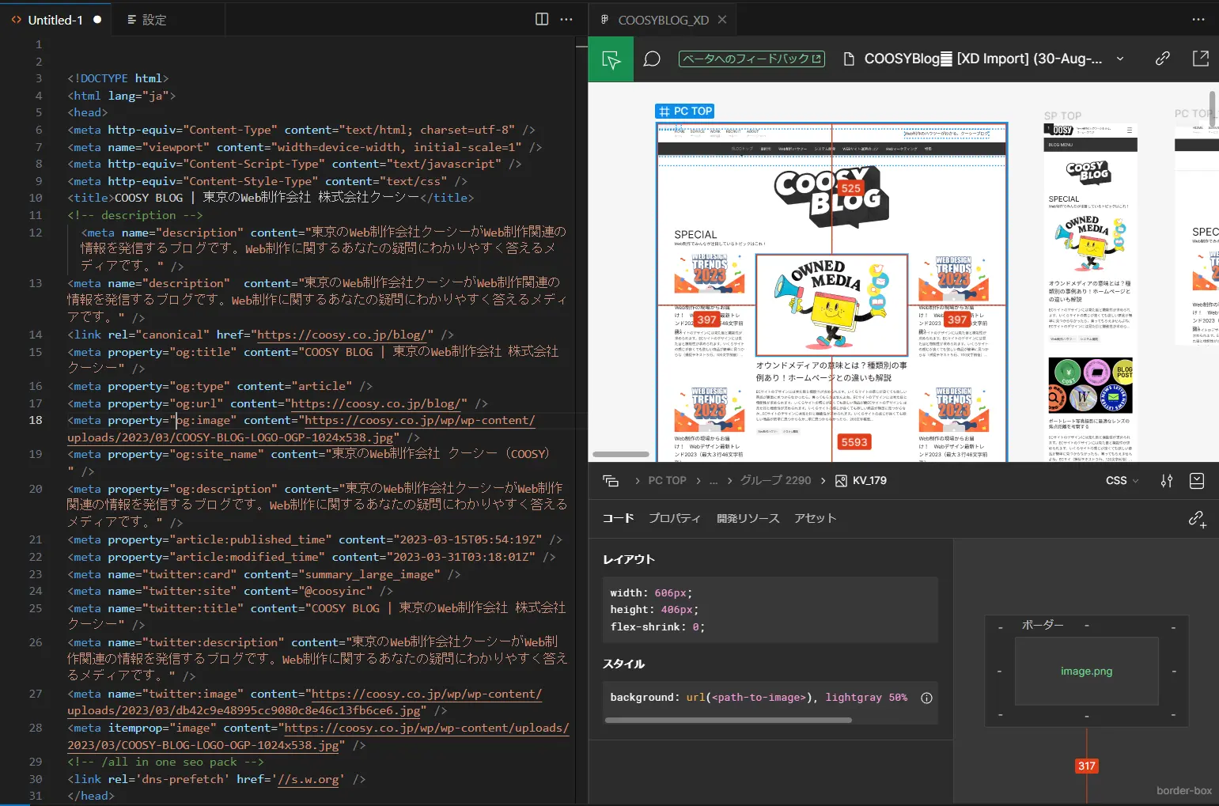Place cursor in title tag line 10

point(271,198)
